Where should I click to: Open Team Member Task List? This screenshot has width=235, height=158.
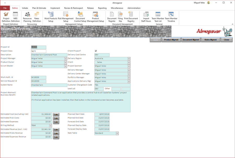tap(158, 17)
